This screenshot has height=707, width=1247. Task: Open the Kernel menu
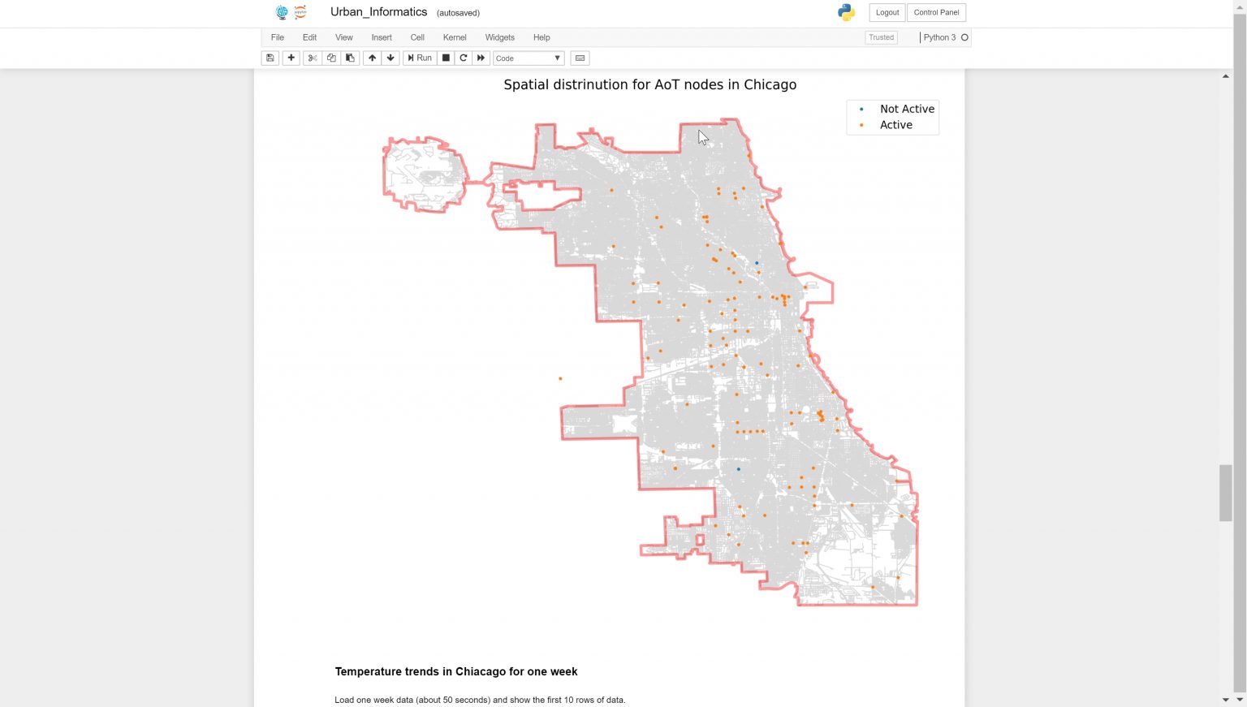point(455,37)
